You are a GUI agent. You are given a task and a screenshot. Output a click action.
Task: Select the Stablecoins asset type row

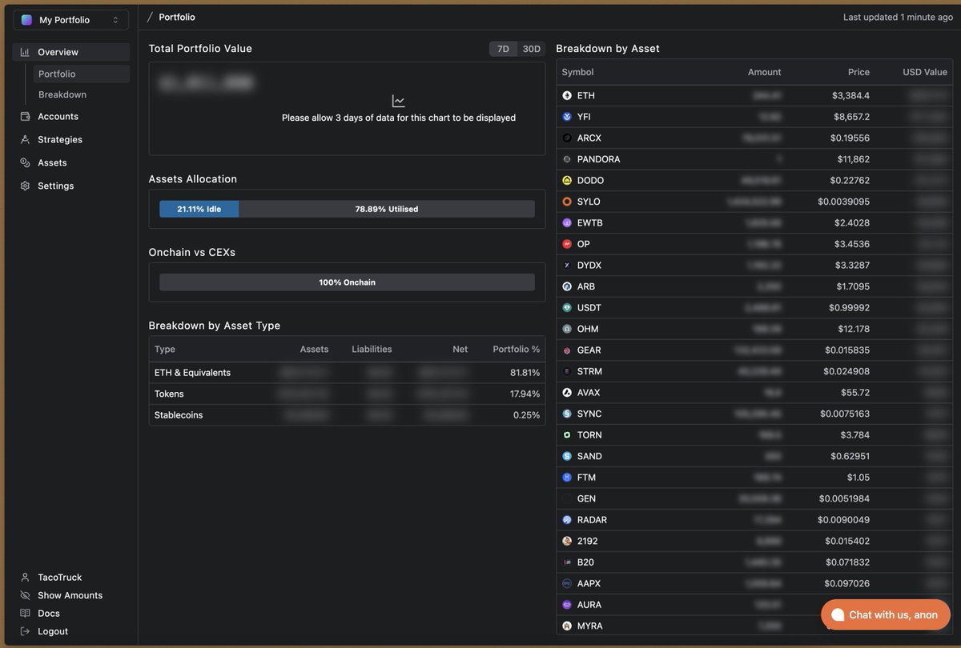347,415
